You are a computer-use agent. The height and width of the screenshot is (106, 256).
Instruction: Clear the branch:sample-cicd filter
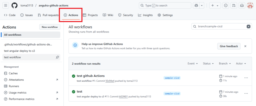[x=248, y=26]
